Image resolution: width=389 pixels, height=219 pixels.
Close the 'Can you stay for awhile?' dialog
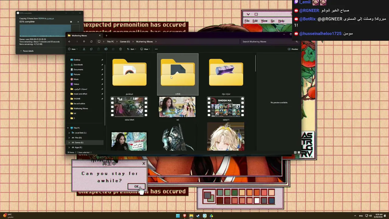coord(144,164)
